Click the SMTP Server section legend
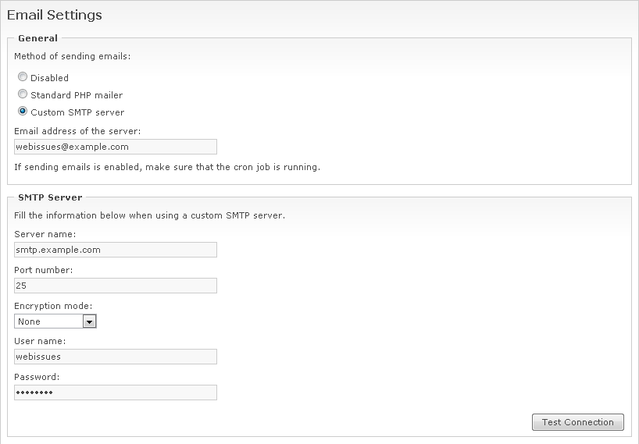 (x=50, y=197)
